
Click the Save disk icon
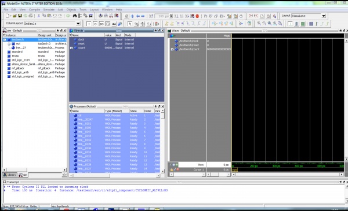click(20, 16)
